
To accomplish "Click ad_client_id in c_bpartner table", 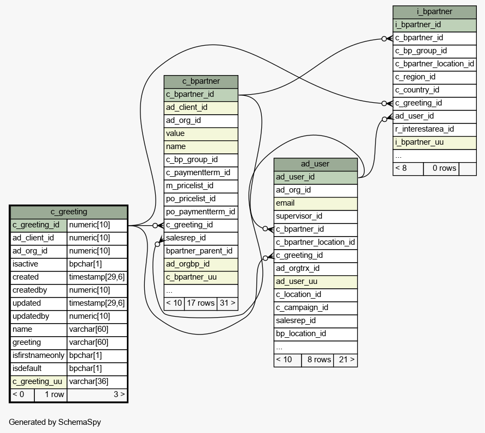I will 201,108.
